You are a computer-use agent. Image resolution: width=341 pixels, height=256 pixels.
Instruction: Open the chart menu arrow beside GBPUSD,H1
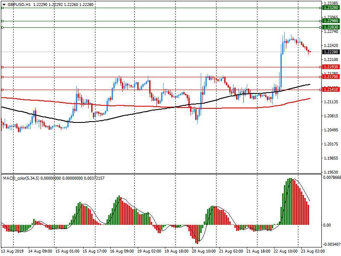[4, 5]
